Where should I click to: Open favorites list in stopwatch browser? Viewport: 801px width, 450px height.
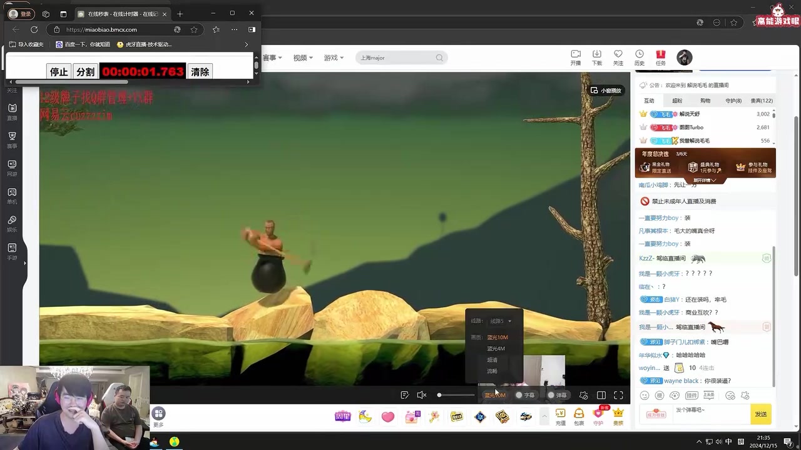click(216, 29)
